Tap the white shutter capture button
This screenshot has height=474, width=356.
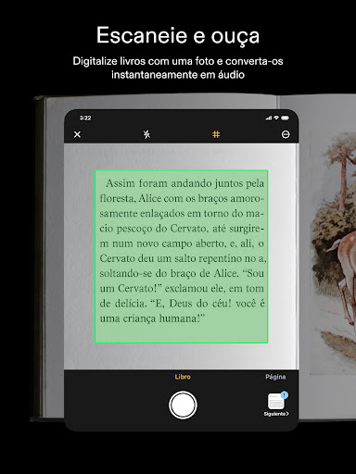(183, 405)
